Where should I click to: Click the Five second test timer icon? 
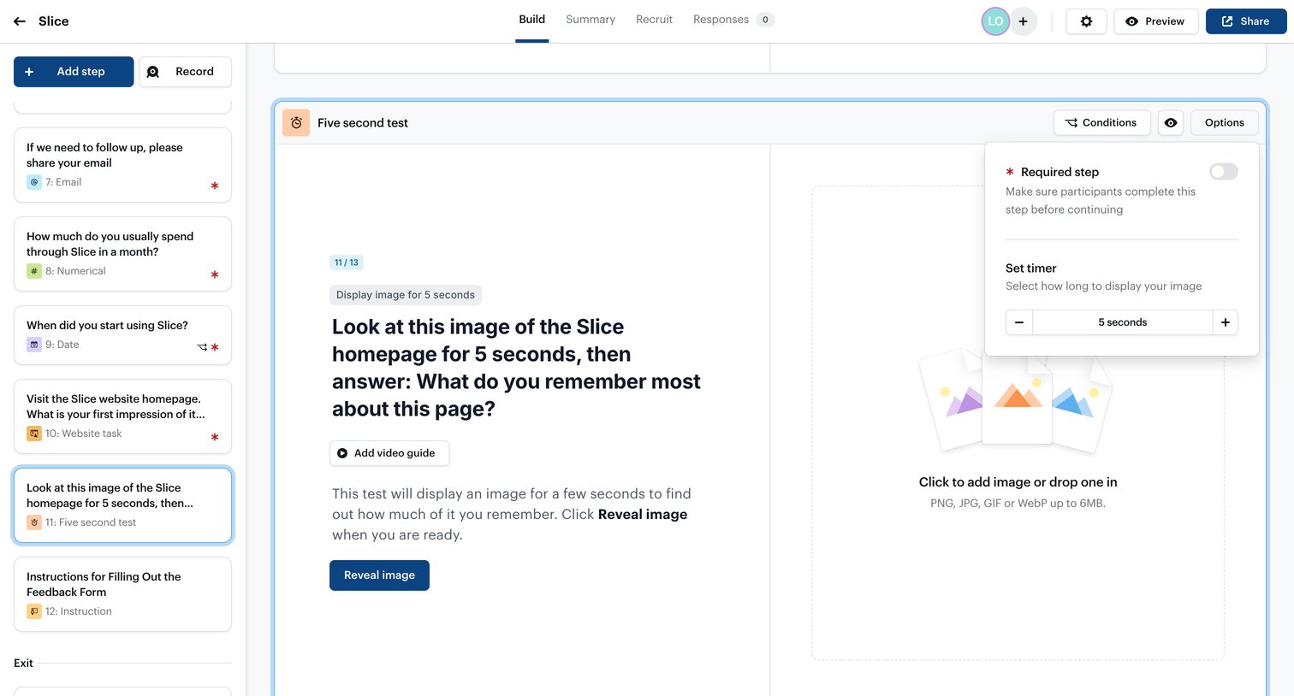click(296, 123)
